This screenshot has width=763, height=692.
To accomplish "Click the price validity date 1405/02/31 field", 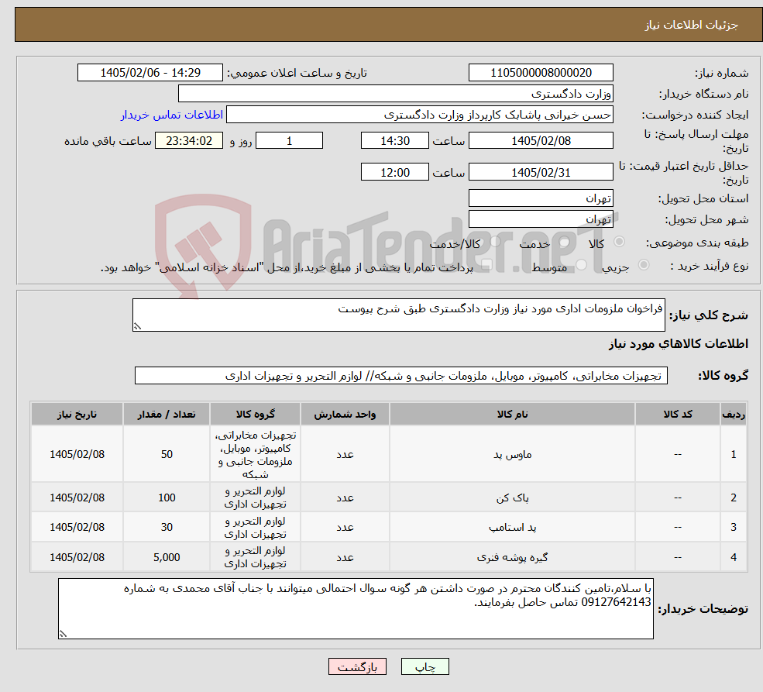I will pos(541,172).
